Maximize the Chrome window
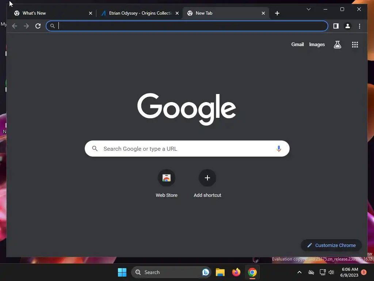The image size is (374, 281). [x=342, y=9]
